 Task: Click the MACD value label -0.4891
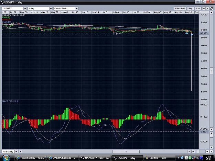[204, 132]
